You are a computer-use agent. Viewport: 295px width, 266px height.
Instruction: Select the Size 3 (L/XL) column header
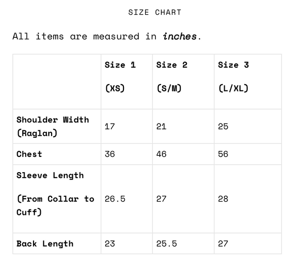(234, 77)
